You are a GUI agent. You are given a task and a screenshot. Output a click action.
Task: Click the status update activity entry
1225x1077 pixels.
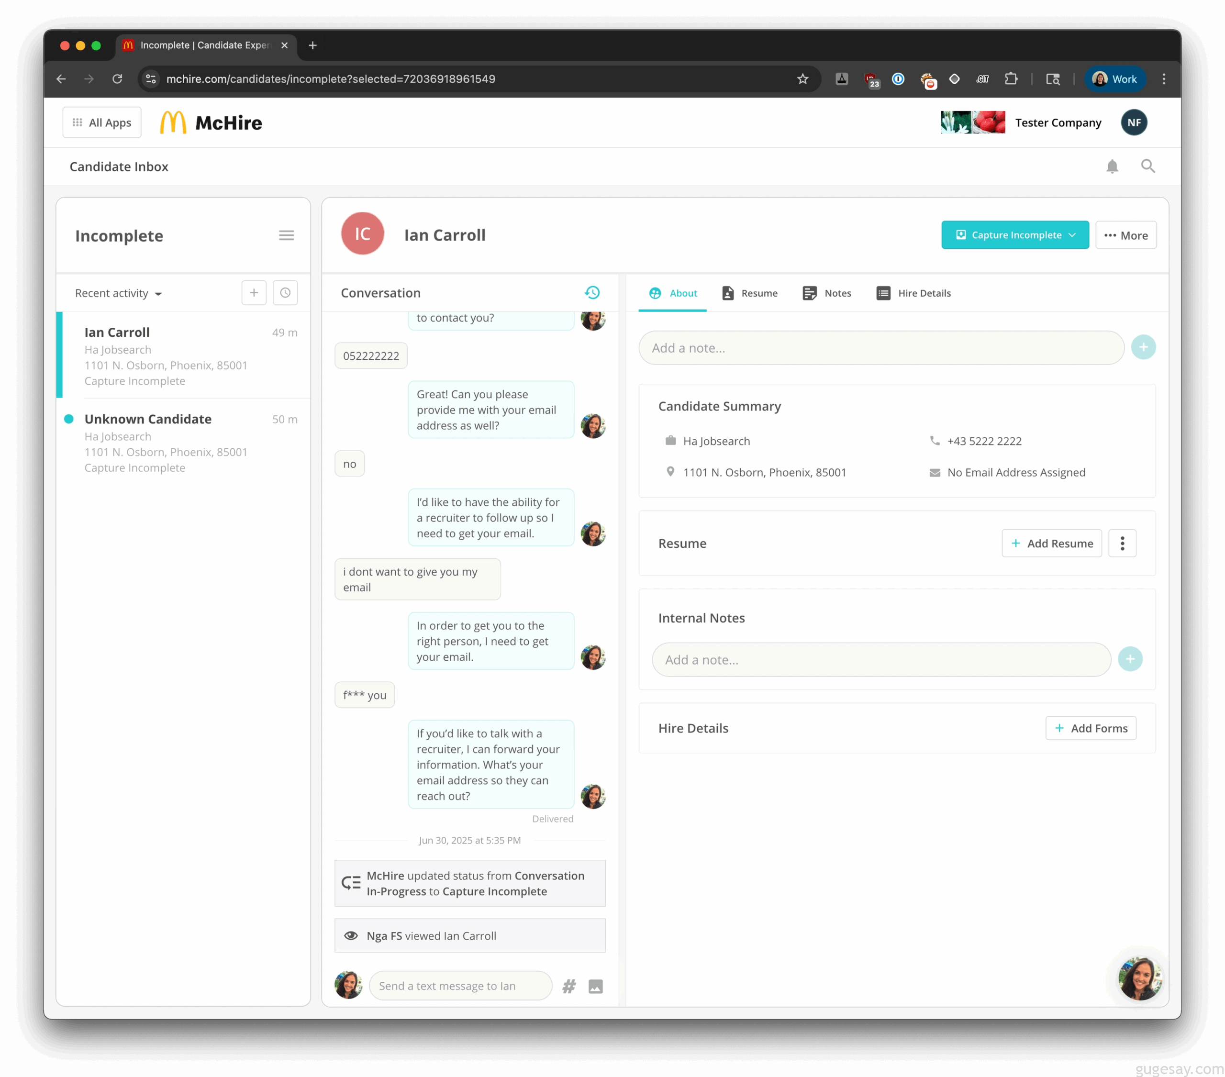point(470,883)
